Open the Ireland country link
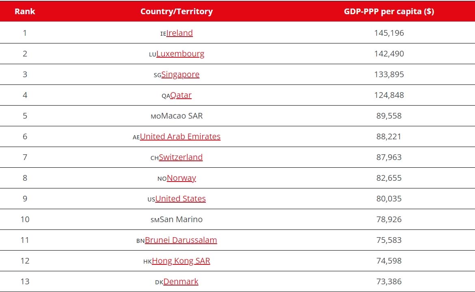The width and height of the screenshot is (475, 292). [x=179, y=33]
